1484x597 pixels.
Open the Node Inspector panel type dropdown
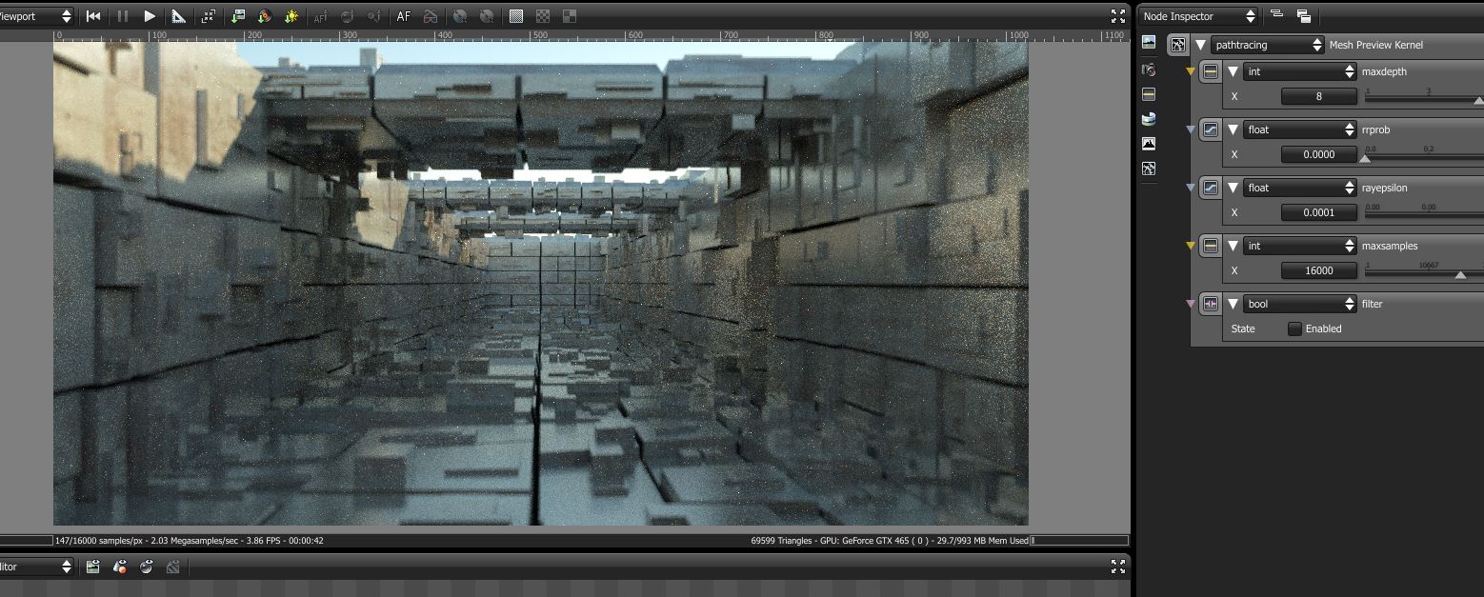click(x=1199, y=16)
